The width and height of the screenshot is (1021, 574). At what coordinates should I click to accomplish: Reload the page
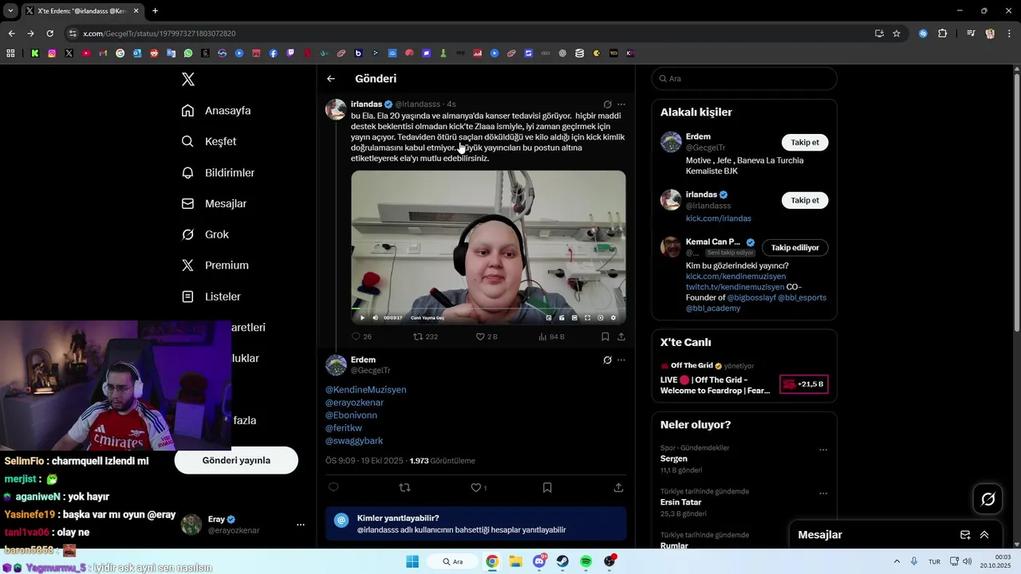[x=49, y=33]
